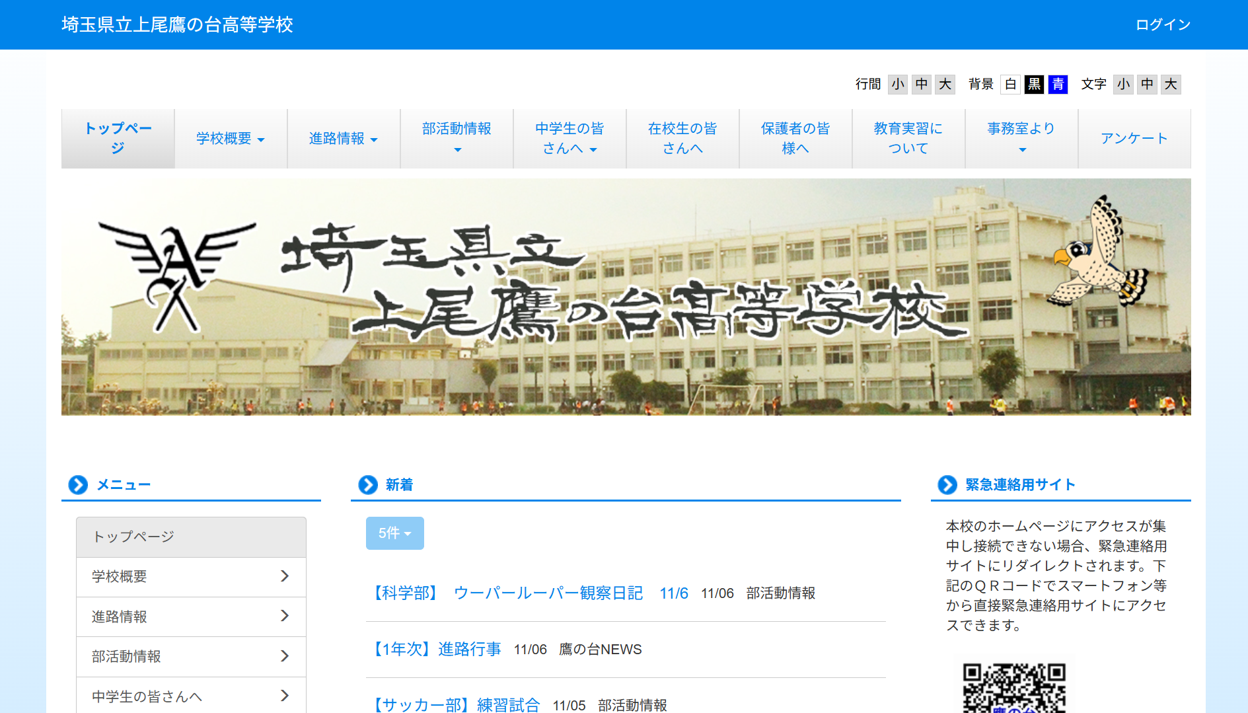Select トップページ in the side menu
1248x713 pixels.
[191, 537]
